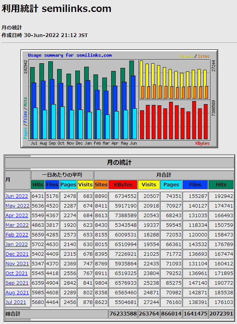The image size is (237, 324).
Task: Open the Mar 2022 report link
Action: [x=17, y=225]
